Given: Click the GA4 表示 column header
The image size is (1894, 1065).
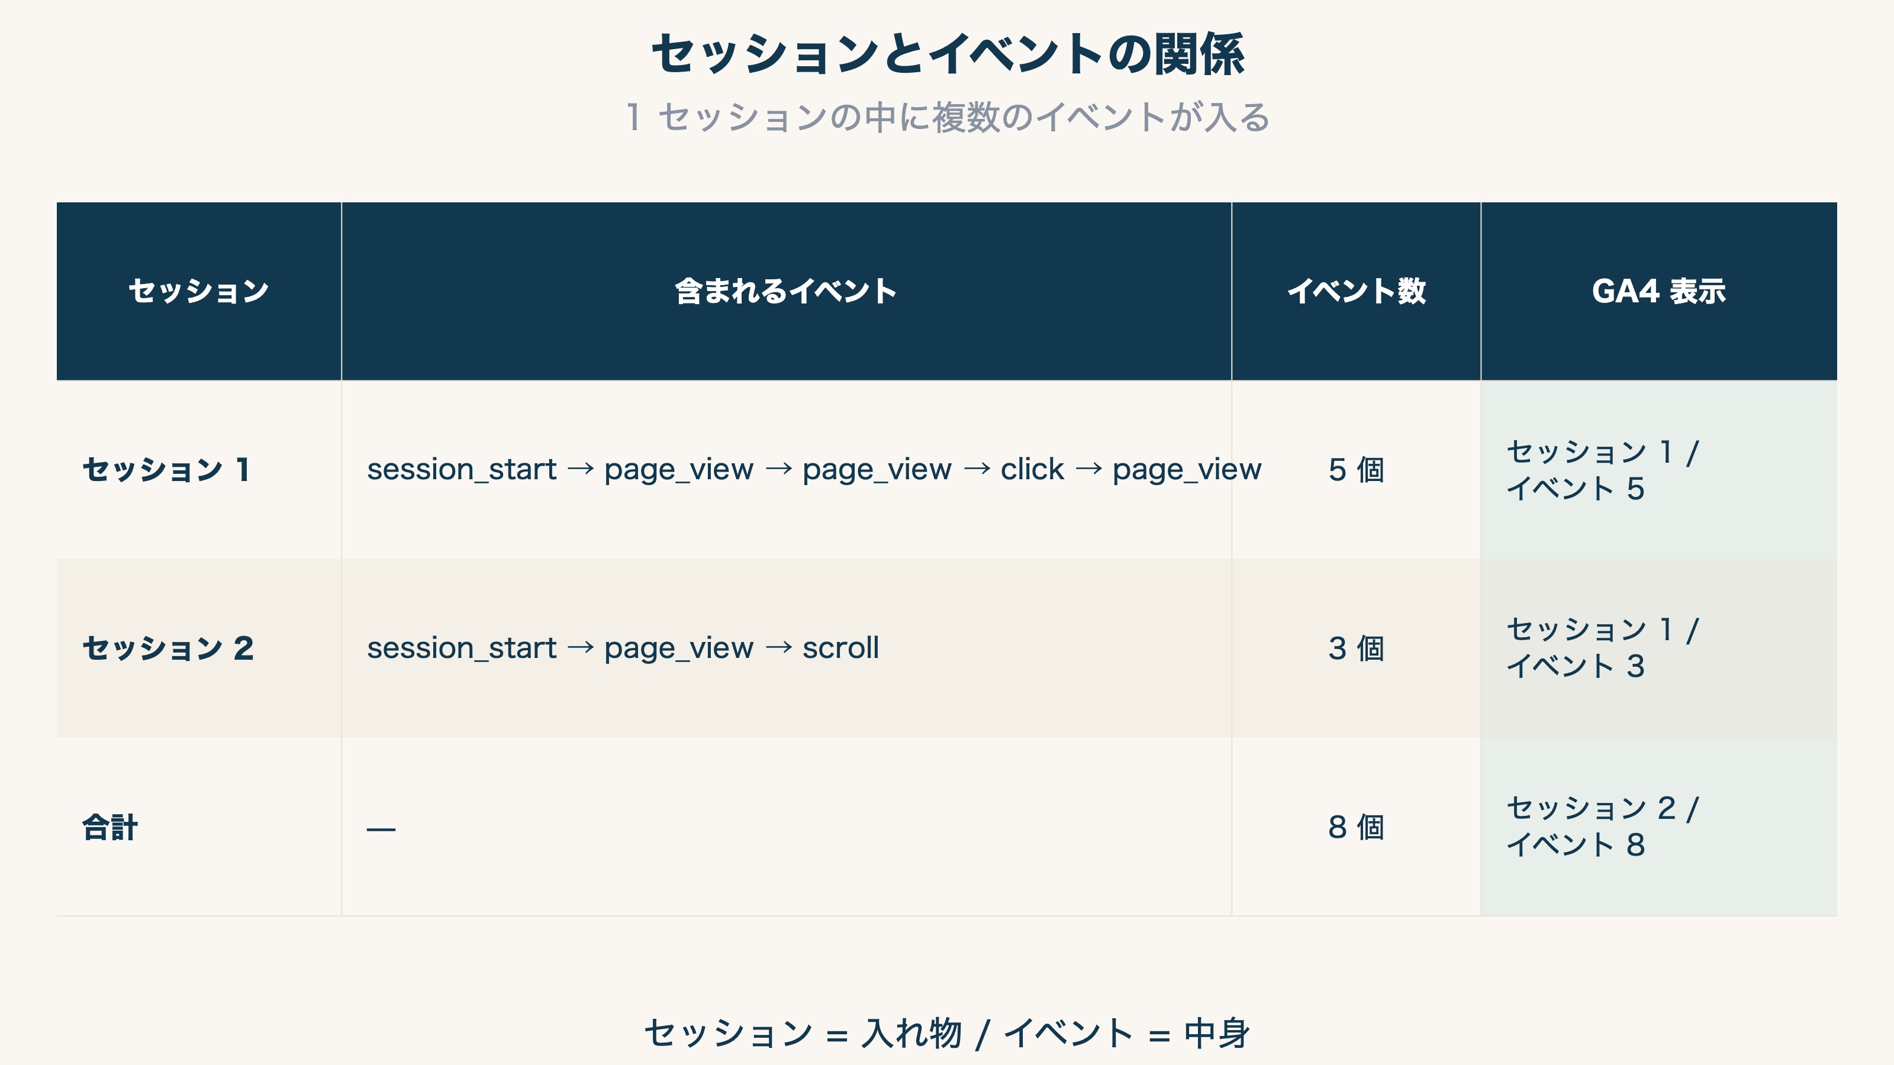Looking at the screenshot, I should pyautogui.click(x=1658, y=291).
